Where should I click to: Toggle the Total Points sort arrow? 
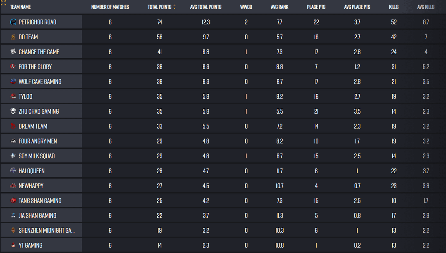pos(174,7)
